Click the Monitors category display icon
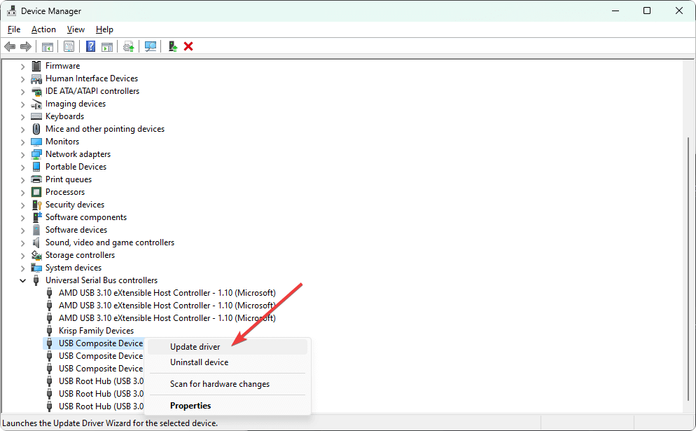This screenshot has height=431, width=696. point(36,142)
